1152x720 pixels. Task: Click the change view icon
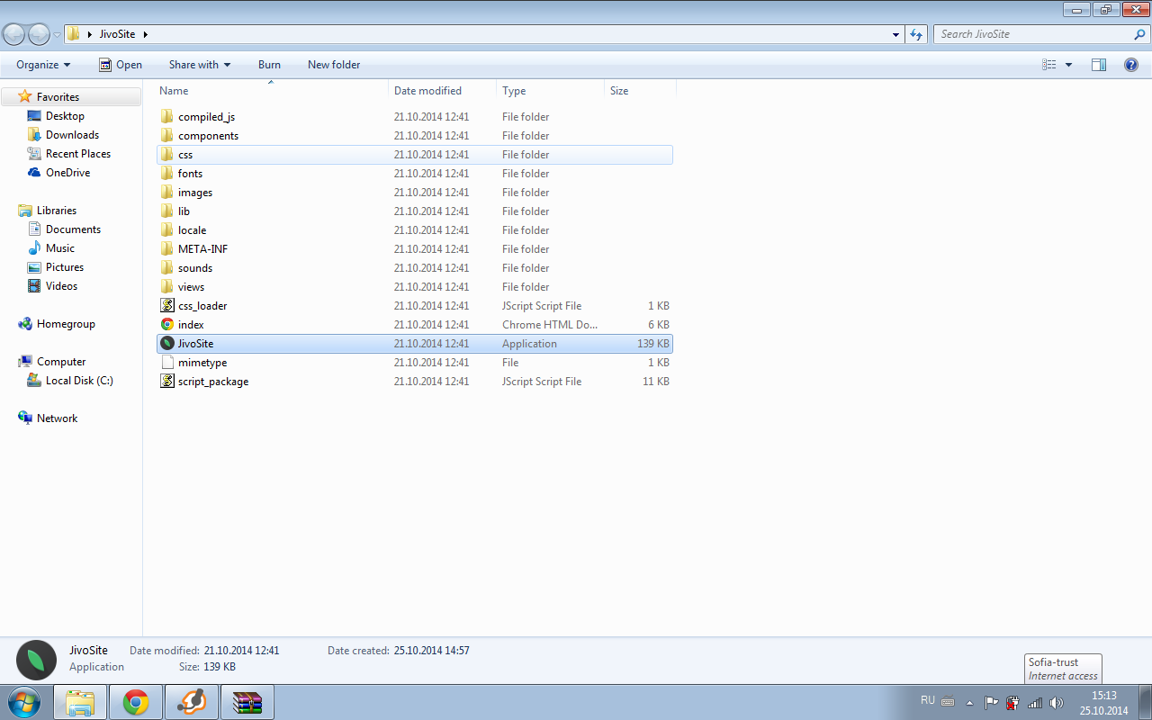coord(1049,65)
